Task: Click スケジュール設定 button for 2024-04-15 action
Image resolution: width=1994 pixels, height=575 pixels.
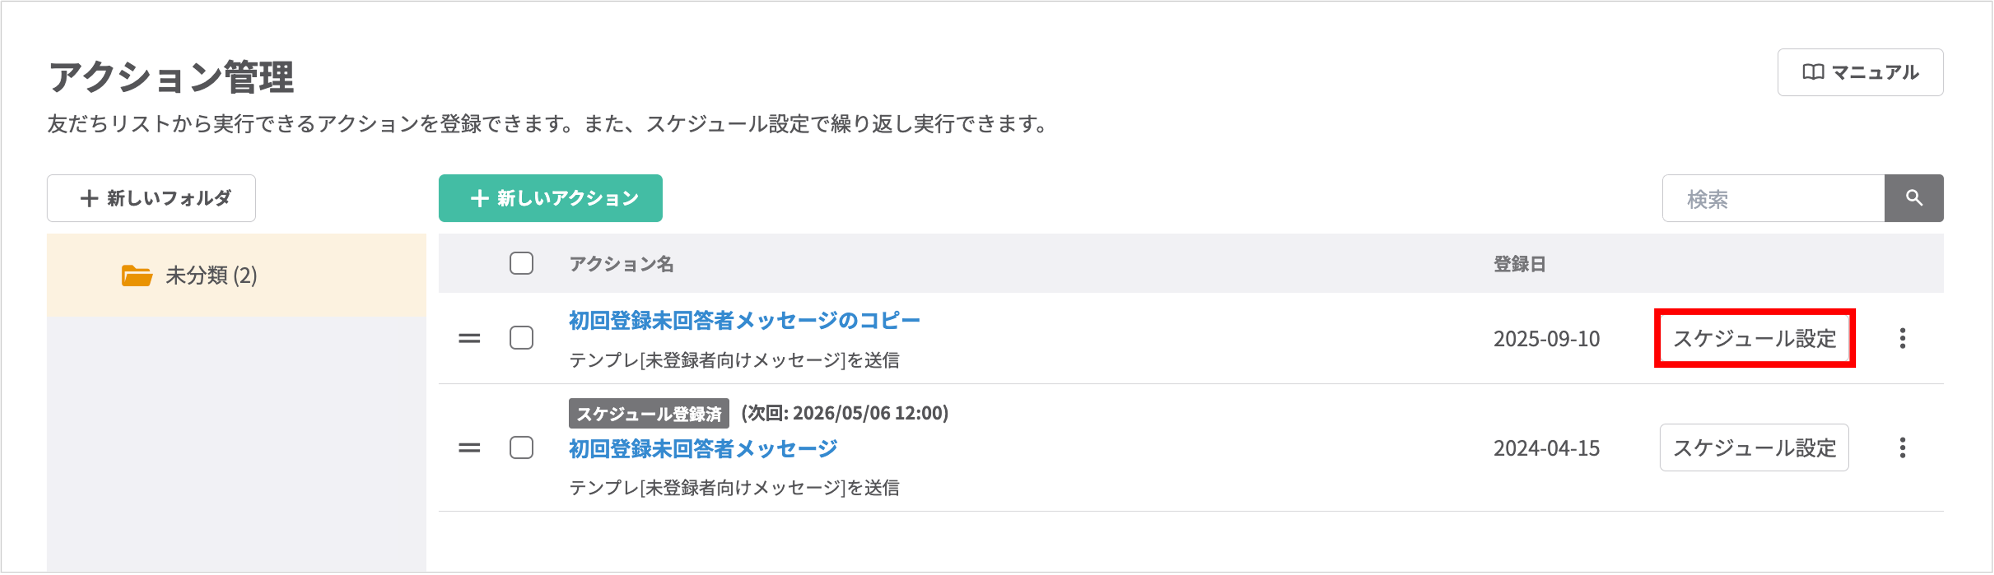Action: pyautogui.click(x=1754, y=448)
